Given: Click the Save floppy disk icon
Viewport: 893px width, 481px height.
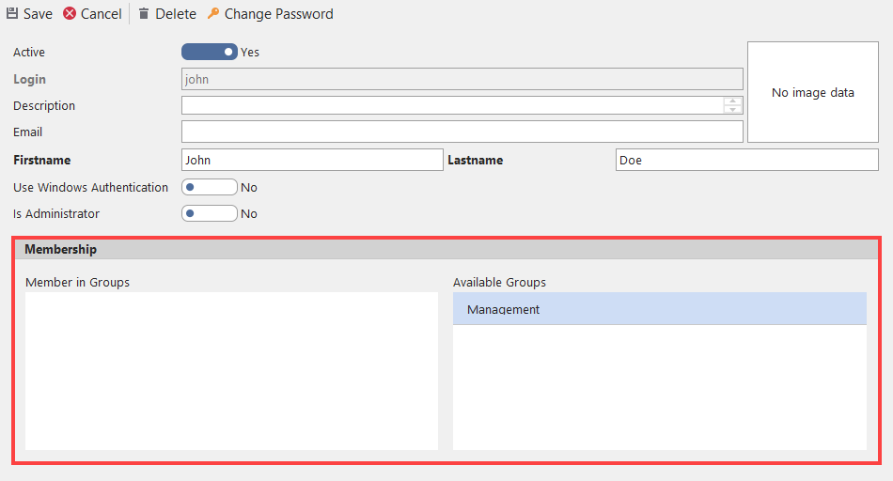Looking at the screenshot, I should pyautogui.click(x=12, y=14).
